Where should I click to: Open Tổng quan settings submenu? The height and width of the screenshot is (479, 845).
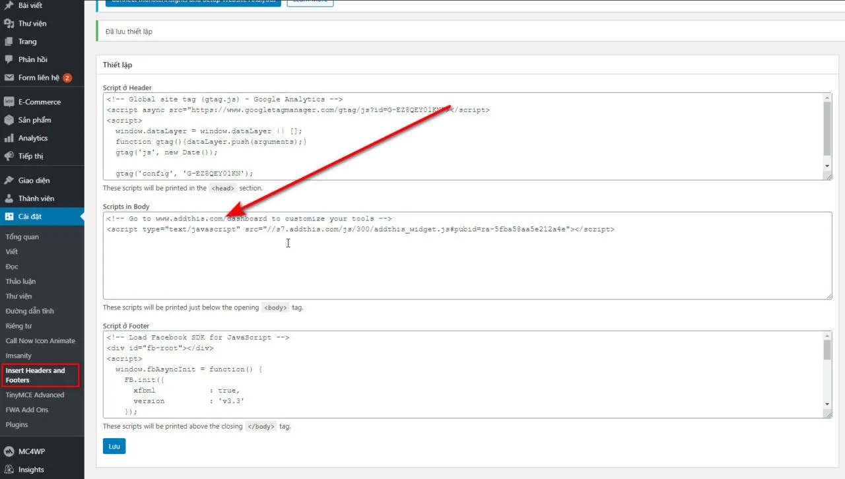(22, 237)
